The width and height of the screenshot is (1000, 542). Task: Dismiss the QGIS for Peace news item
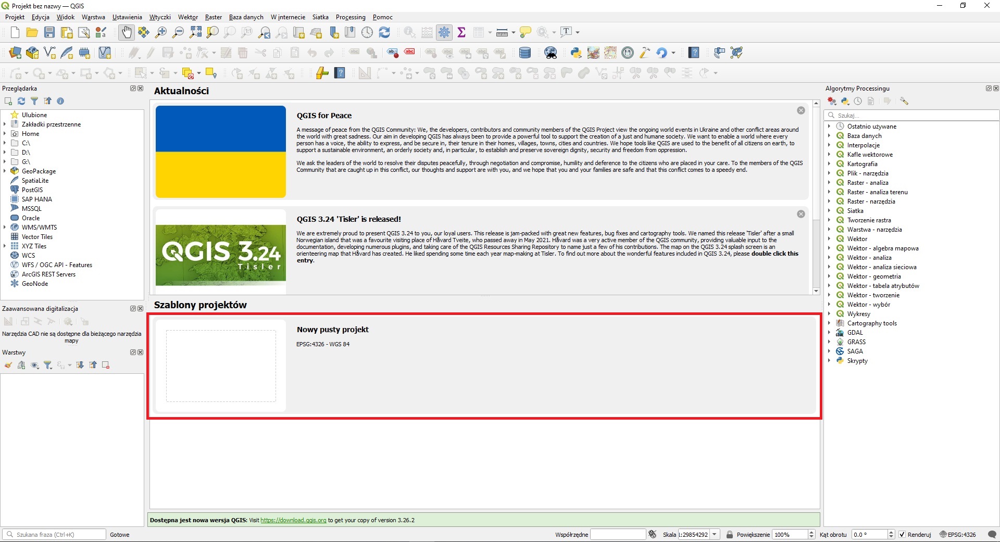click(x=801, y=110)
